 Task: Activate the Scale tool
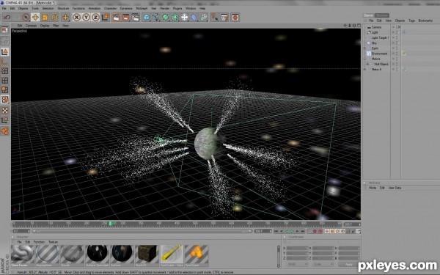pyautogui.click(x=45, y=18)
